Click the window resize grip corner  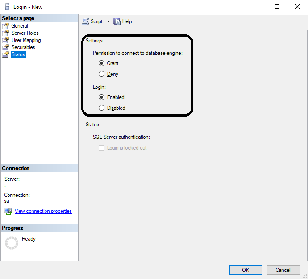click(305, 276)
